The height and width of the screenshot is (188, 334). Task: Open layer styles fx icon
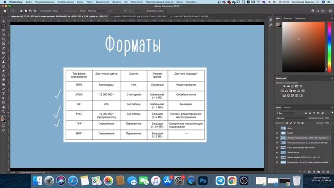305,172
